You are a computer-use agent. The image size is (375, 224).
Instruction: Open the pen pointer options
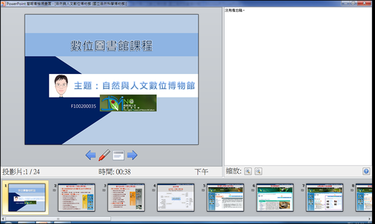point(104,155)
